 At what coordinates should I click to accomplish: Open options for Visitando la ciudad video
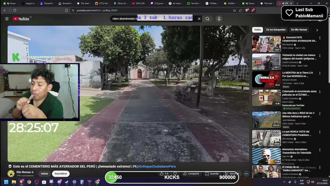click(320, 56)
